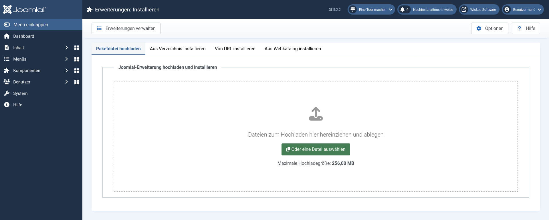Screen dimensions: 549x220
Task: Click the signpost icon for tours
Action: [353, 9]
